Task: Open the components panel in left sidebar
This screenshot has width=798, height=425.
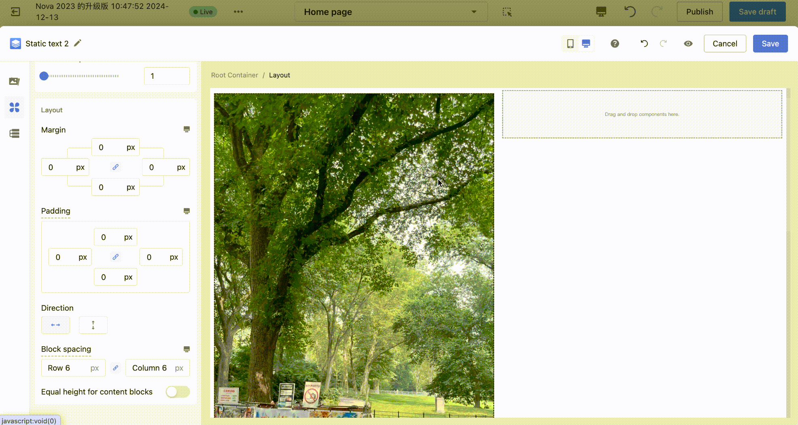Action: [x=15, y=107]
